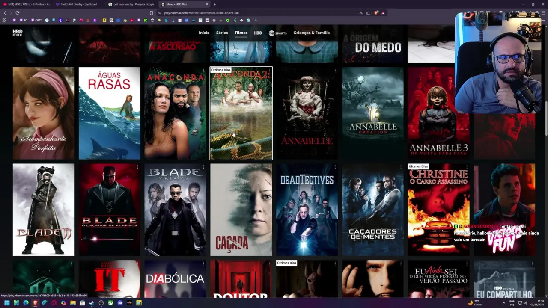
Task: Open the HBO brand hub
Action: [258, 33]
